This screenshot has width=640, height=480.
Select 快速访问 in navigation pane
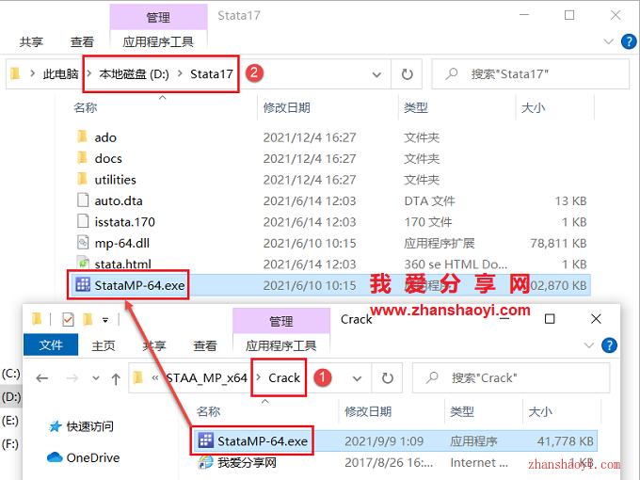[x=89, y=426]
